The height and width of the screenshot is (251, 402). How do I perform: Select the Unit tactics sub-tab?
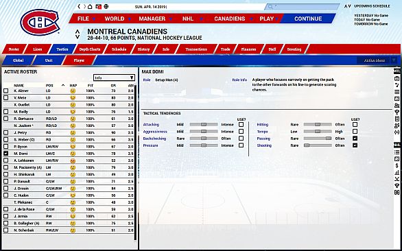[x=49, y=60]
